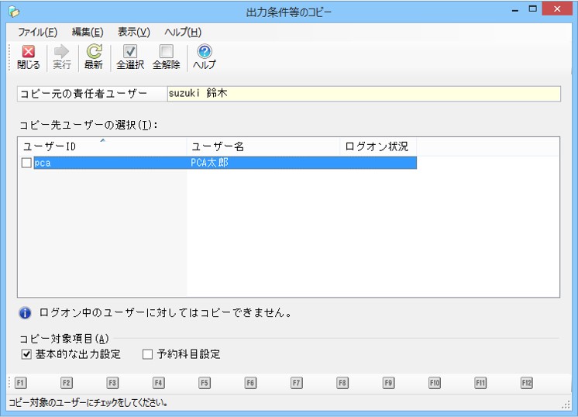Refresh the list with the 最新 icon
Image resolution: width=578 pixels, height=417 pixels.
pyautogui.click(x=94, y=53)
